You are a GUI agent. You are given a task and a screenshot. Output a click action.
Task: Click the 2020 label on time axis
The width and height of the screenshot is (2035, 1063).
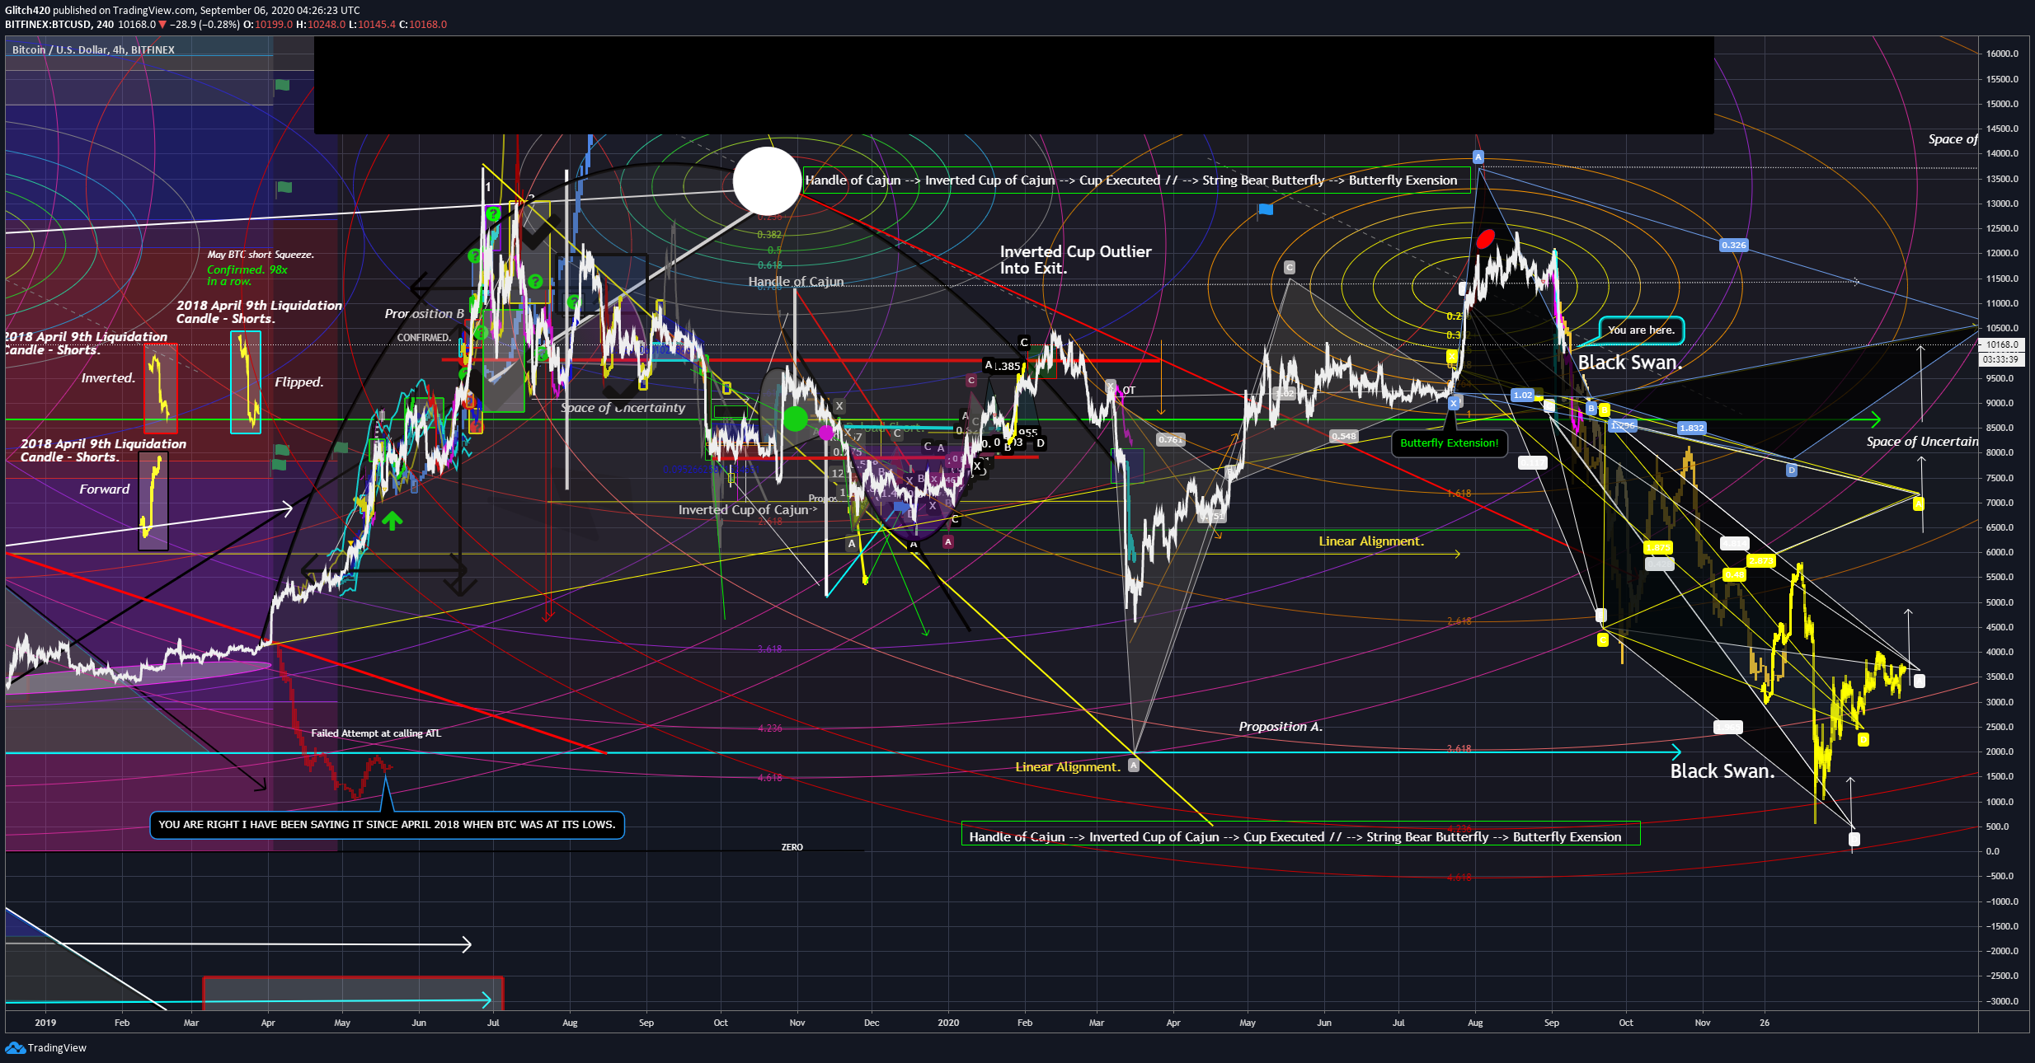pyautogui.click(x=948, y=1023)
